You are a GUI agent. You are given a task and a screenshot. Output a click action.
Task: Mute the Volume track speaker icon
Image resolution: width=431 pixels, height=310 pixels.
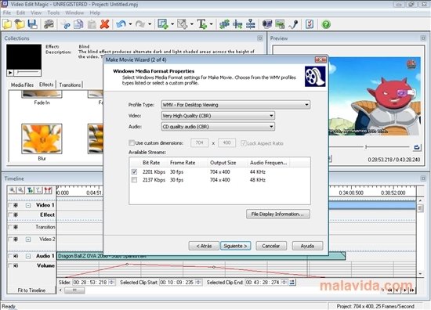click(x=16, y=265)
